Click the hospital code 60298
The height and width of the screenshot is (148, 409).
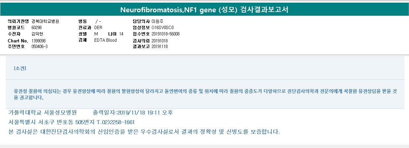37,27
